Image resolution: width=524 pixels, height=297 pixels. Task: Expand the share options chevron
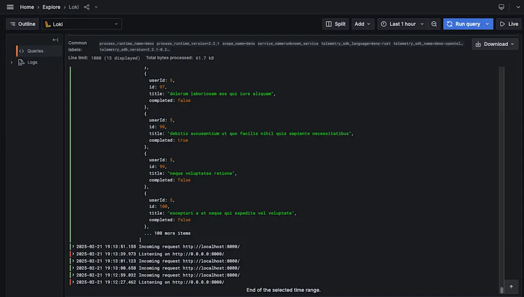(96, 7)
